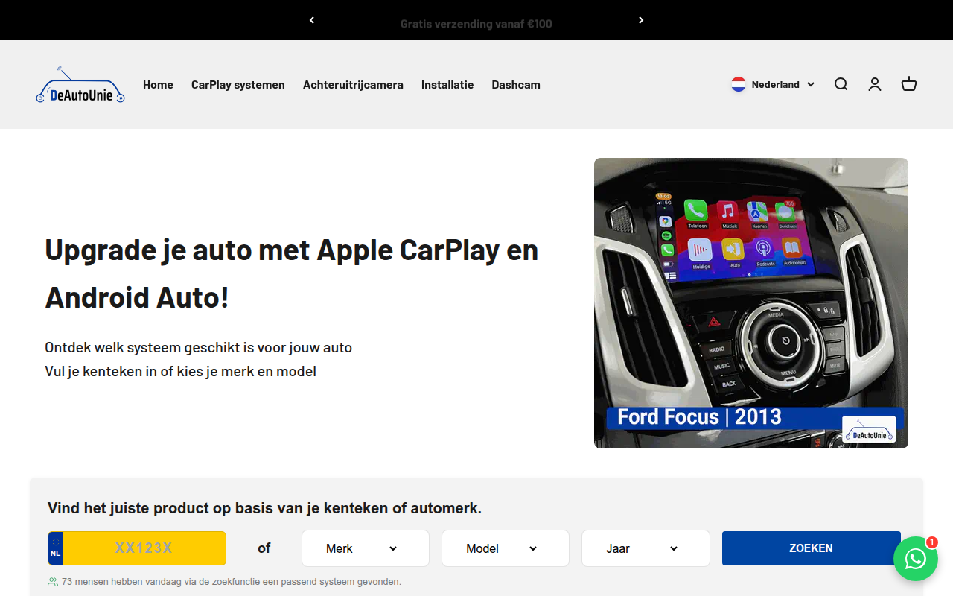Open the Jaar dropdown
Image resolution: width=953 pixels, height=596 pixels.
(x=646, y=548)
